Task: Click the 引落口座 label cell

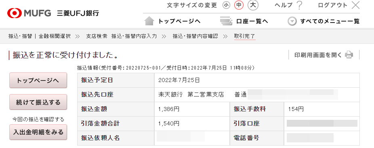Action: 257,123
